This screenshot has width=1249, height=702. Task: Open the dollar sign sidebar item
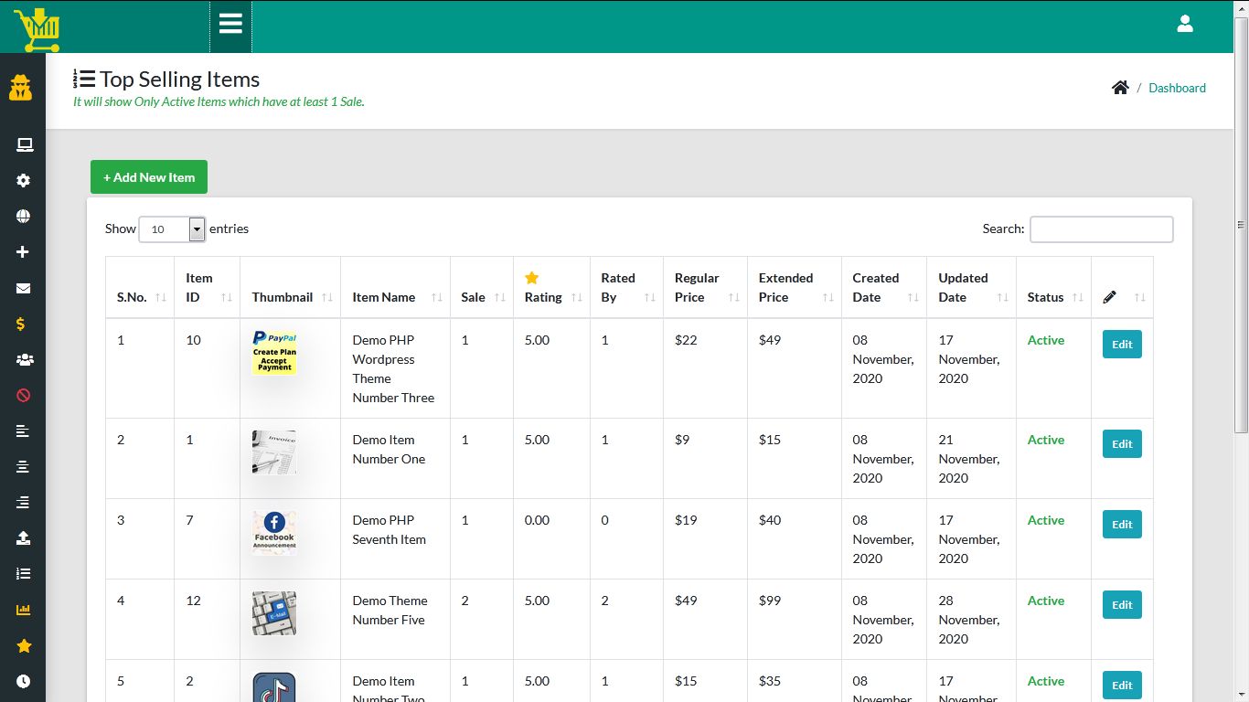[x=21, y=324]
